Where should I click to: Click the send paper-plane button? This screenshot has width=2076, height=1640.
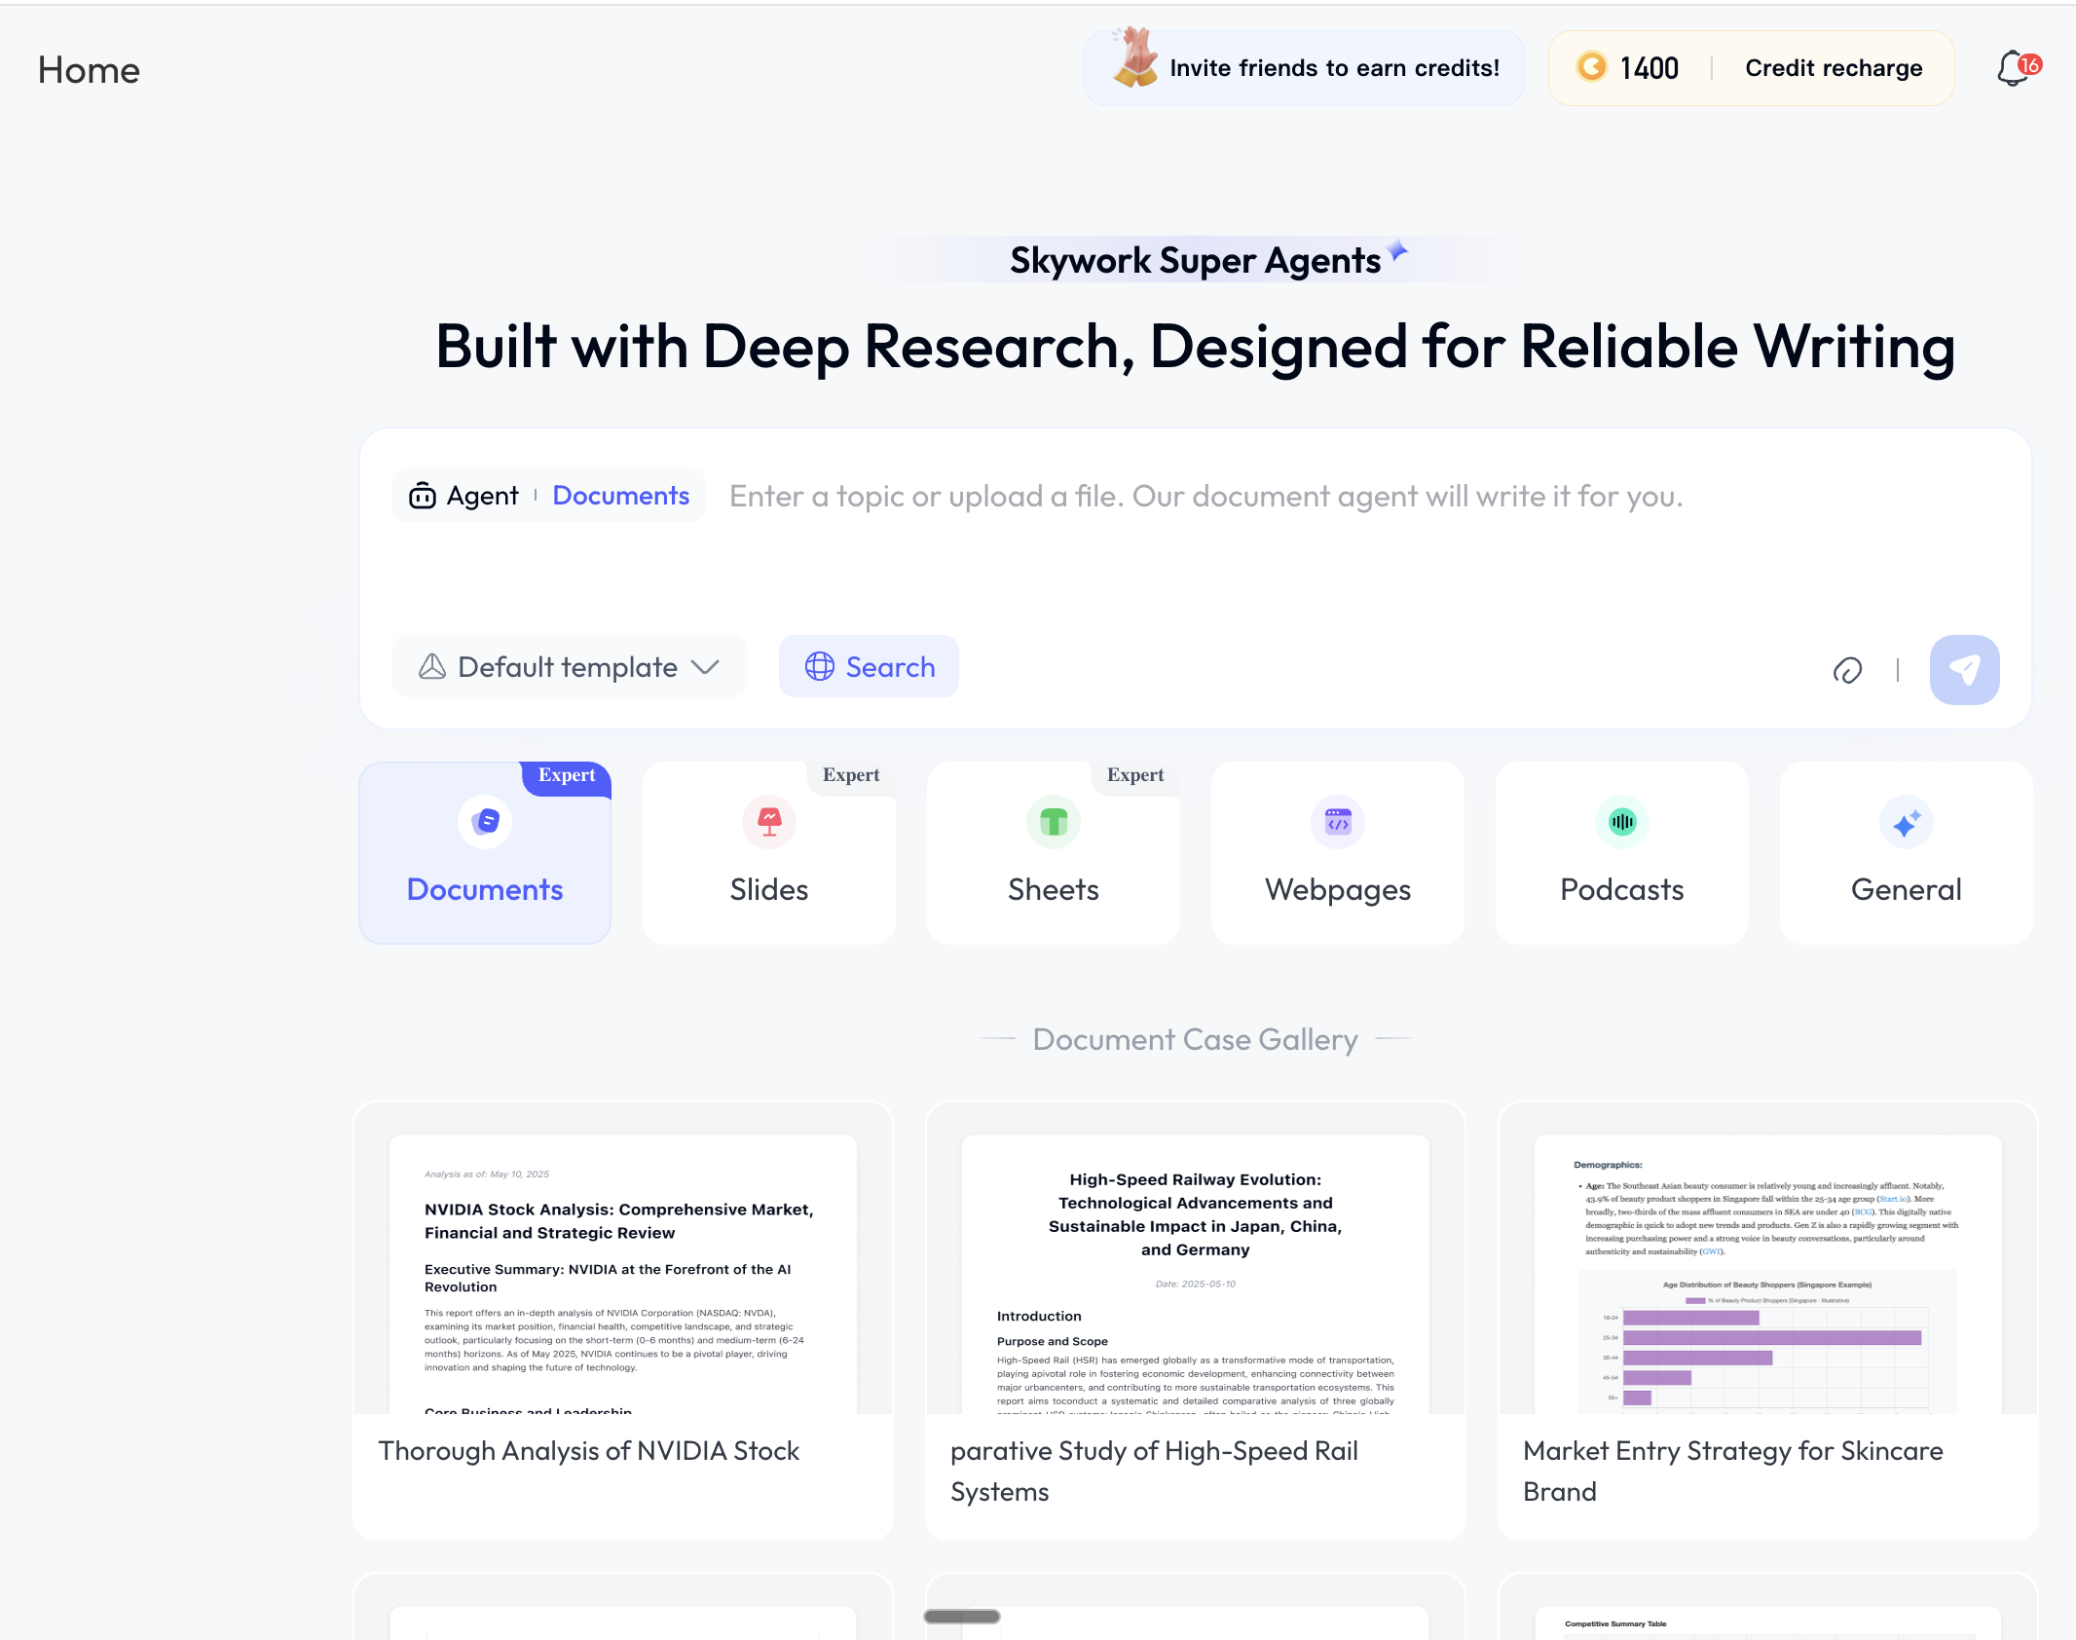pos(1964,669)
